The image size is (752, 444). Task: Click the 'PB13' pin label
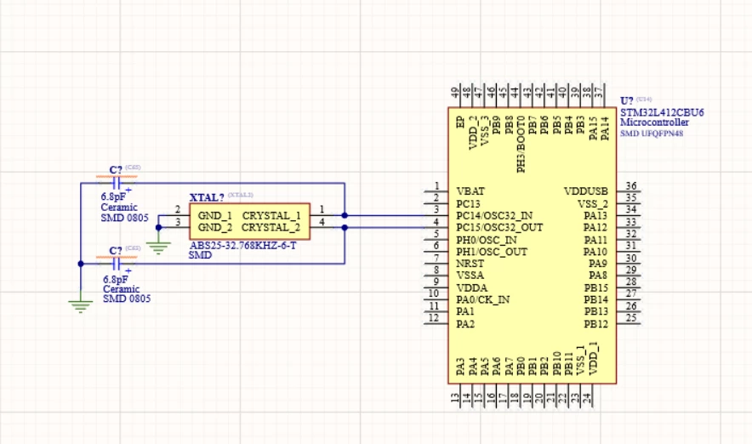[595, 311]
